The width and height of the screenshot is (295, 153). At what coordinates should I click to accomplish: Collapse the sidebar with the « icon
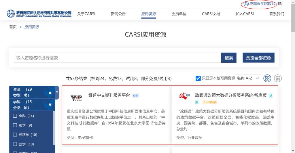pyautogui.click(x=57, y=92)
